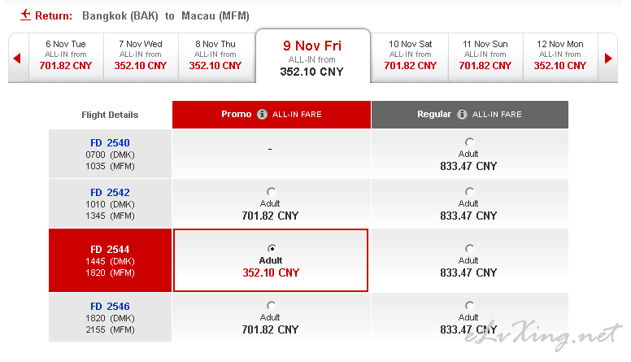631x362 pixels.
Task: Open the Regular fare info icon
Action: click(x=462, y=115)
